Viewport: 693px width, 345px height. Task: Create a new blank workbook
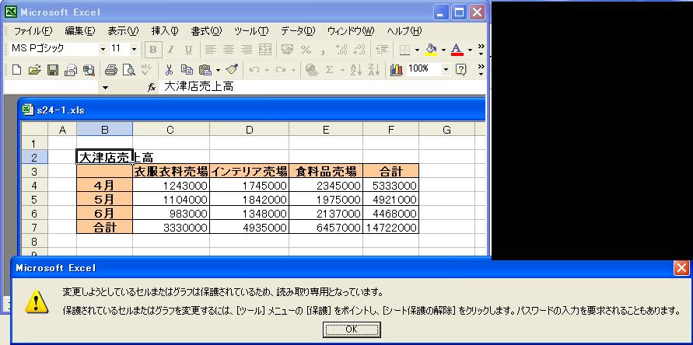(16, 69)
